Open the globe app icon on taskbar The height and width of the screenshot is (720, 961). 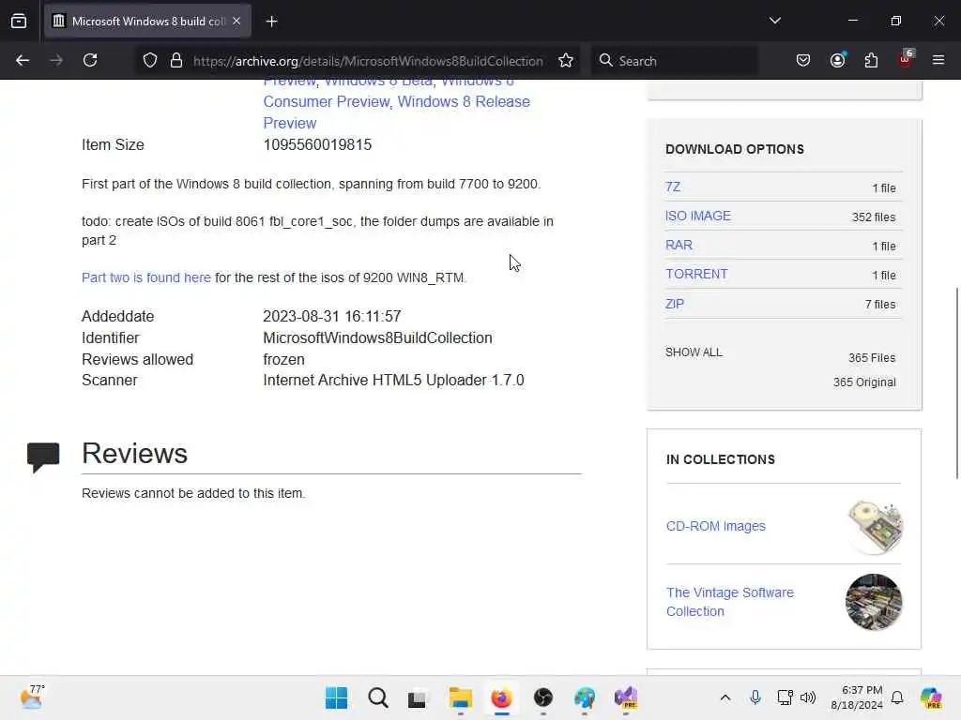pyautogui.click(x=585, y=697)
